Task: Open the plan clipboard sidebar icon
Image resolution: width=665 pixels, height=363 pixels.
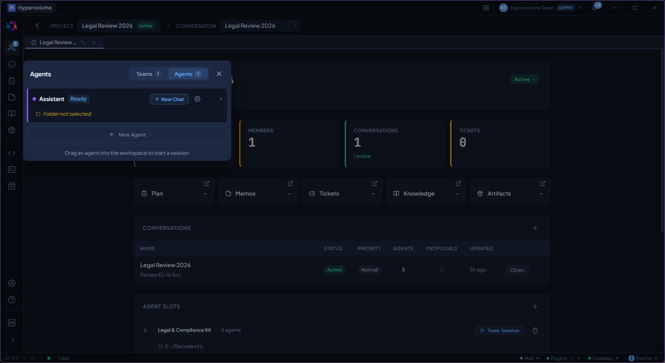Action: (12, 81)
